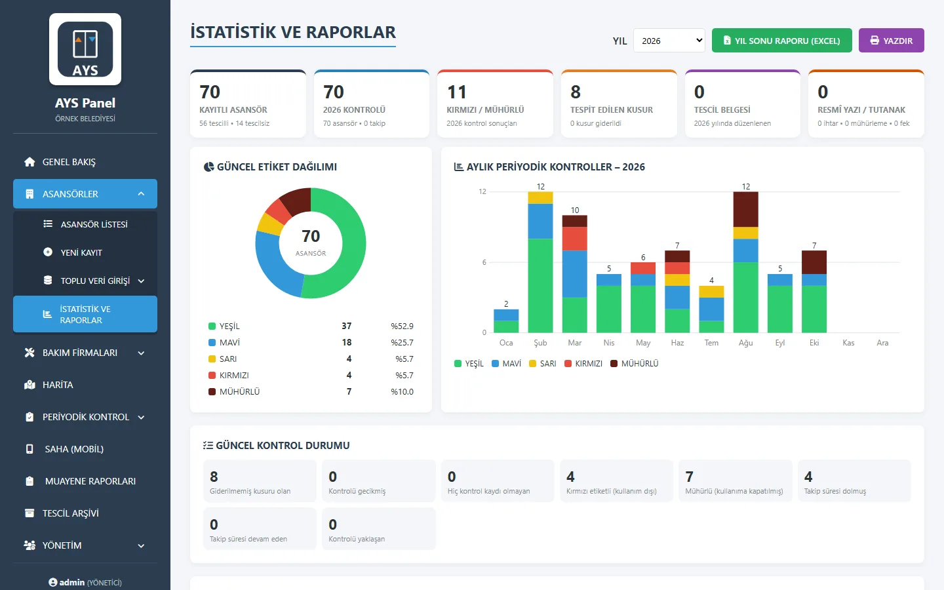Toggle KIRMIZI series in bar chart legend
The image size is (944, 590).
(x=583, y=364)
